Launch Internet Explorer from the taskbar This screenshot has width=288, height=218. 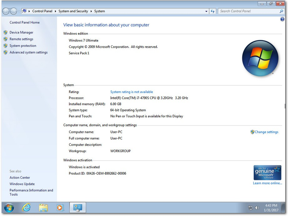click(27, 207)
